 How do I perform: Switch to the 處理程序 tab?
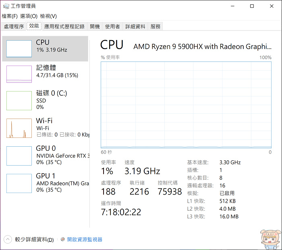point(14,27)
